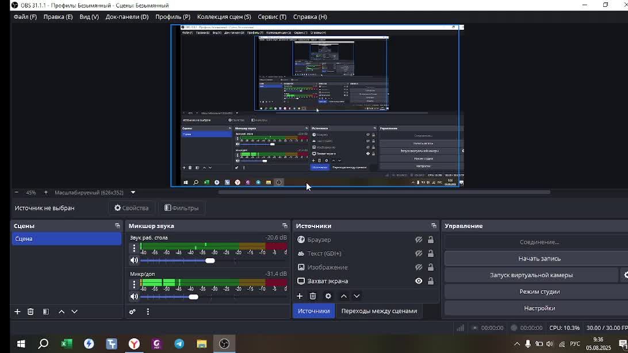Show the Браузер source via eye icon

tap(419, 240)
